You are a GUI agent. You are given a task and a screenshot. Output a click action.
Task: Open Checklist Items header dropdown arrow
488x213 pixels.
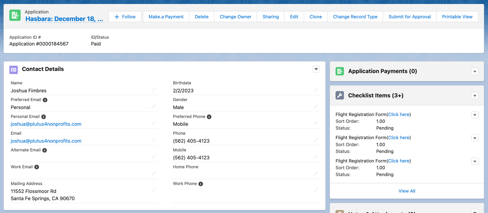(475, 96)
